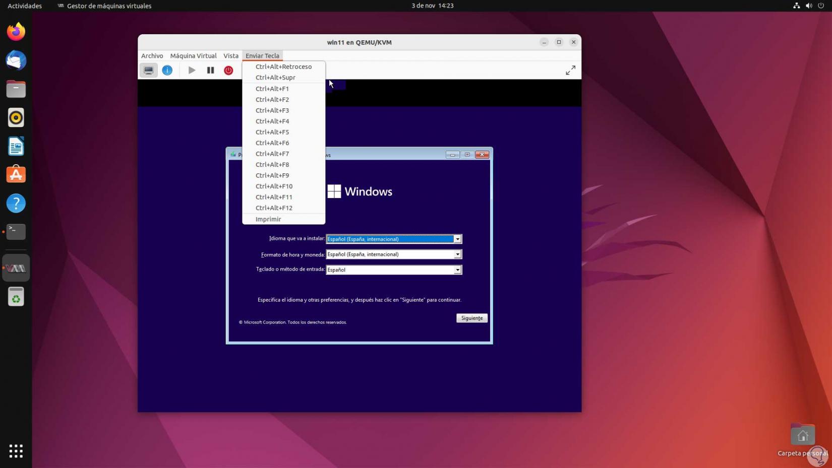Open Actividades overview
The width and height of the screenshot is (832, 468).
(25, 6)
